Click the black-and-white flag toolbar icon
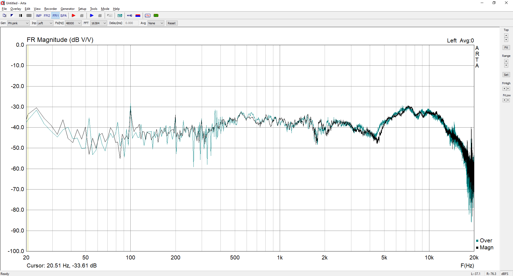Screen dimensions: 513x276 point(12,15)
